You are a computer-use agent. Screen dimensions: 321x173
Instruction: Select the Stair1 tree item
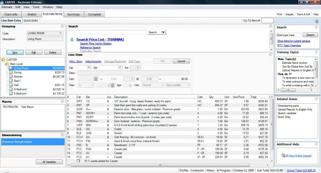coord(17,80)
